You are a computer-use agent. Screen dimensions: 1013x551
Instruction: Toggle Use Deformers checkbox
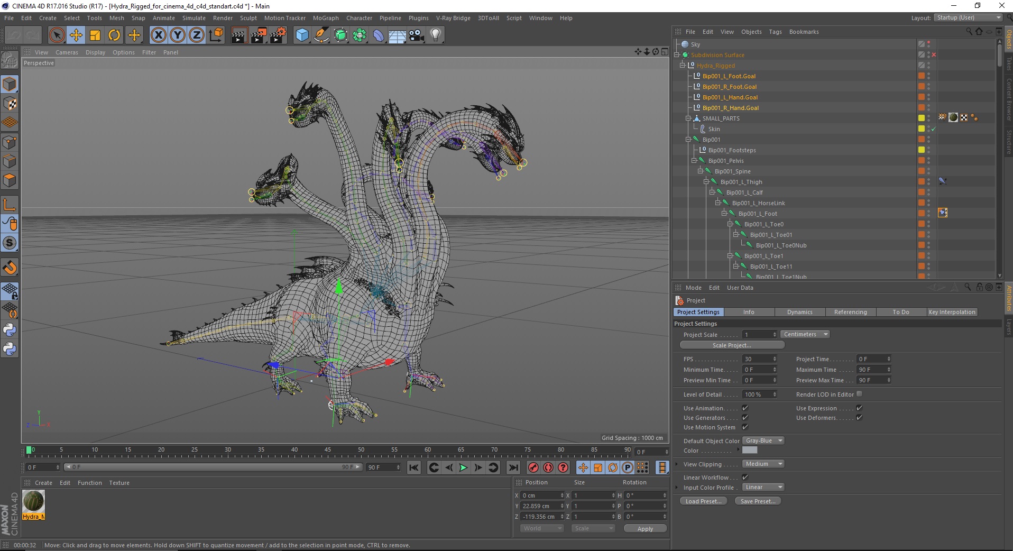pos(859,417)
